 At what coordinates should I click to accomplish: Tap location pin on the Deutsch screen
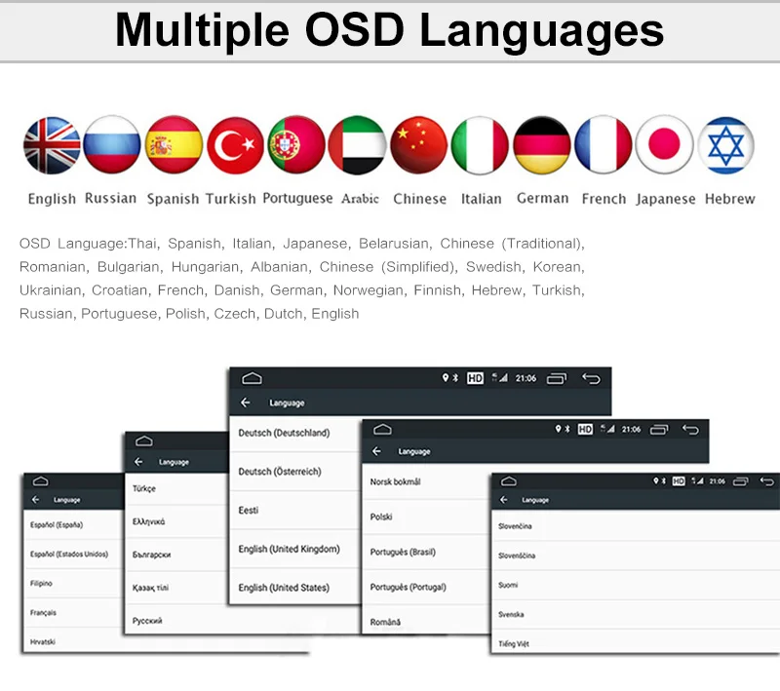[x=446, y=378]
